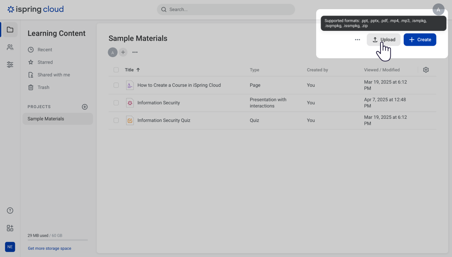Open the Learning Content folder icon in sidebar
452x257 pixels.
pos(10,29)
